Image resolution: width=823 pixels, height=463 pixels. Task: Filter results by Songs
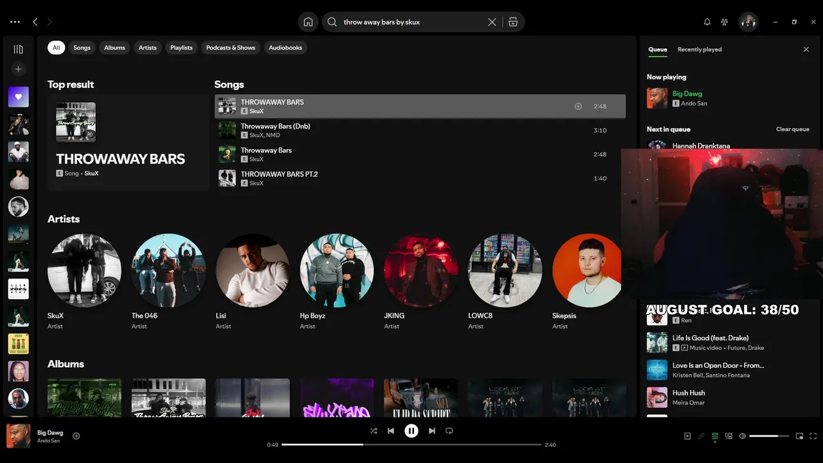(82, 48)
